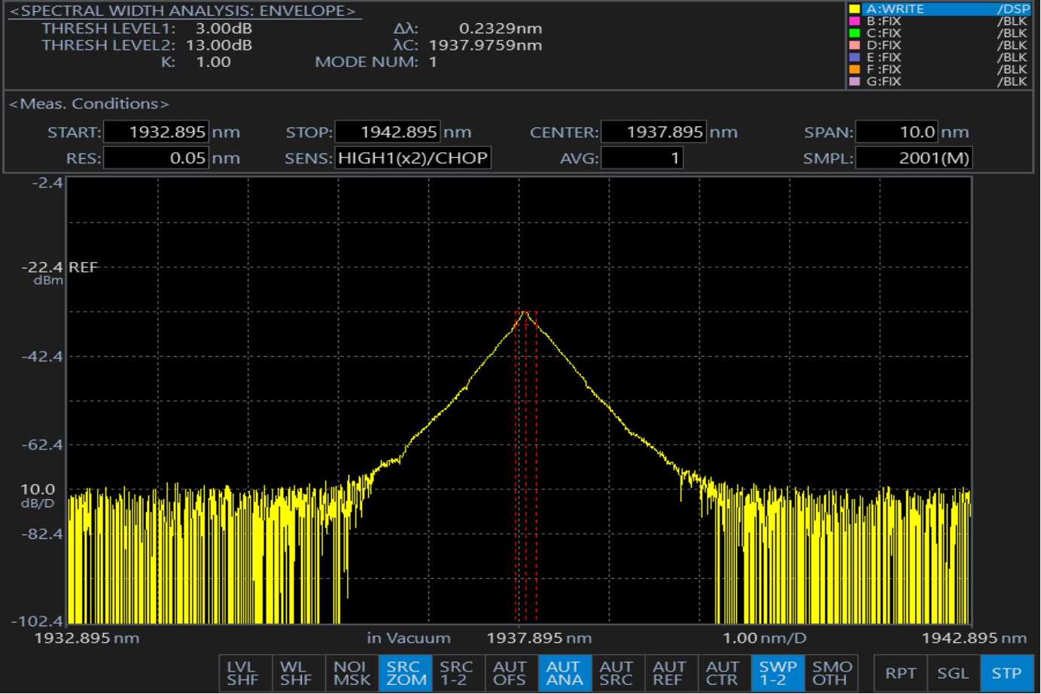This screenshot has height=694, width=1041.
Task: Edit the START wavelength field
Action: point(156,132)
